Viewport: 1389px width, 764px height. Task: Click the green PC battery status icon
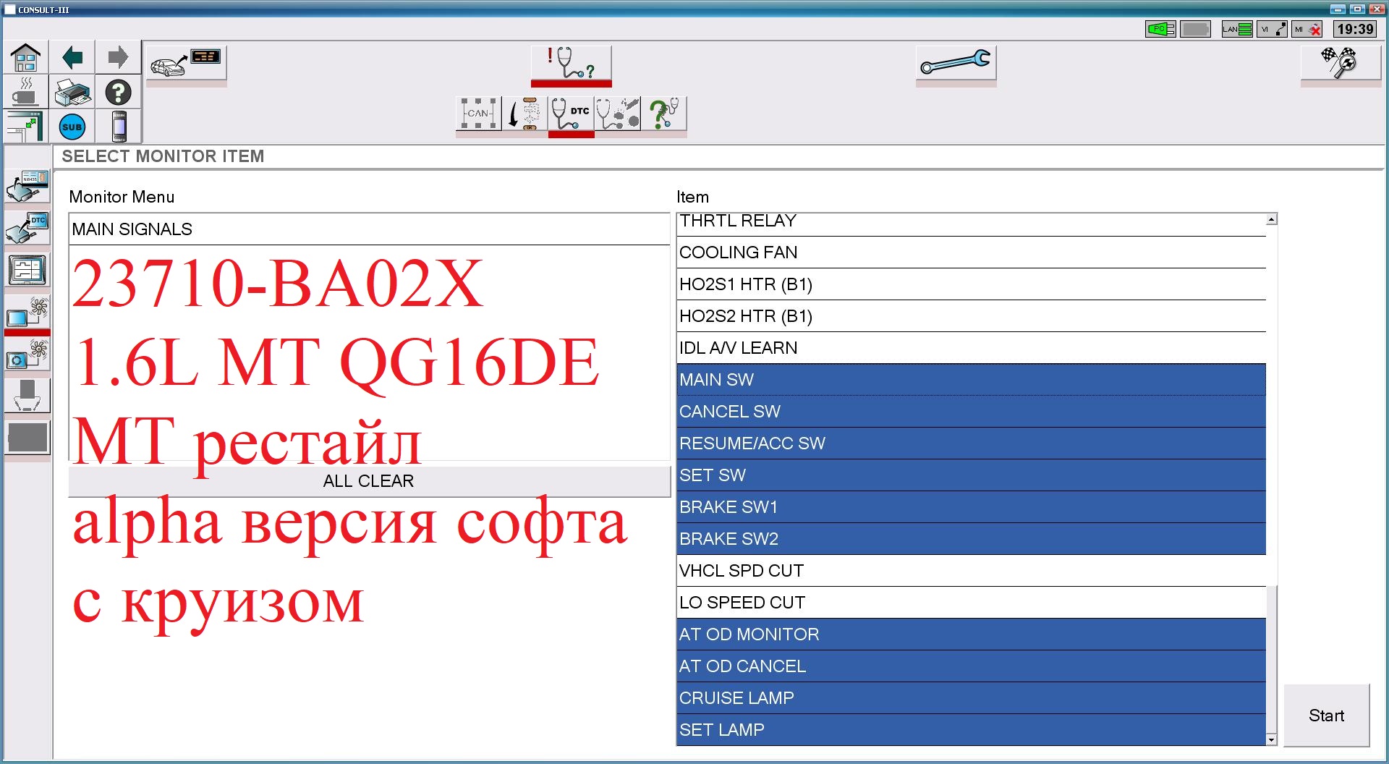pyautogui.click(x=1160, y=29)
